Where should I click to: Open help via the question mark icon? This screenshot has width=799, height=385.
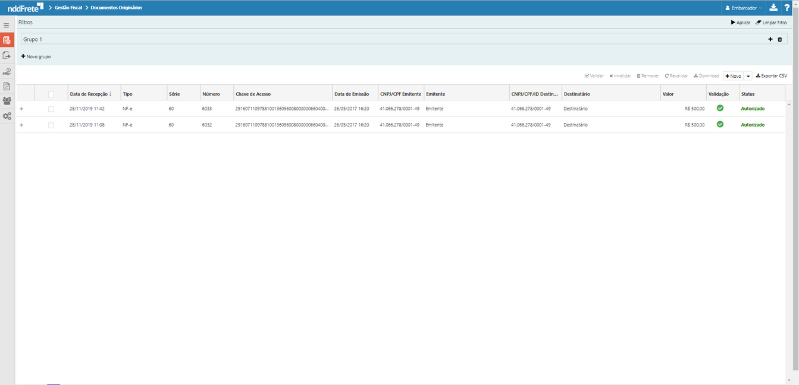point(787,8)
